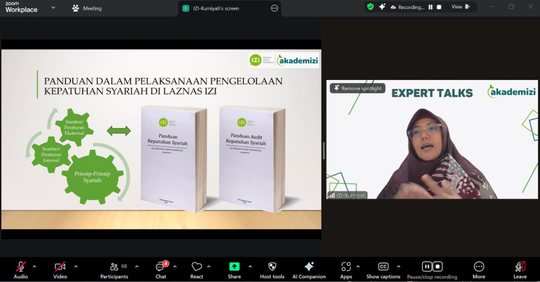
Task: Click the Leave meeting button
Action: click(x=520, y=267)
